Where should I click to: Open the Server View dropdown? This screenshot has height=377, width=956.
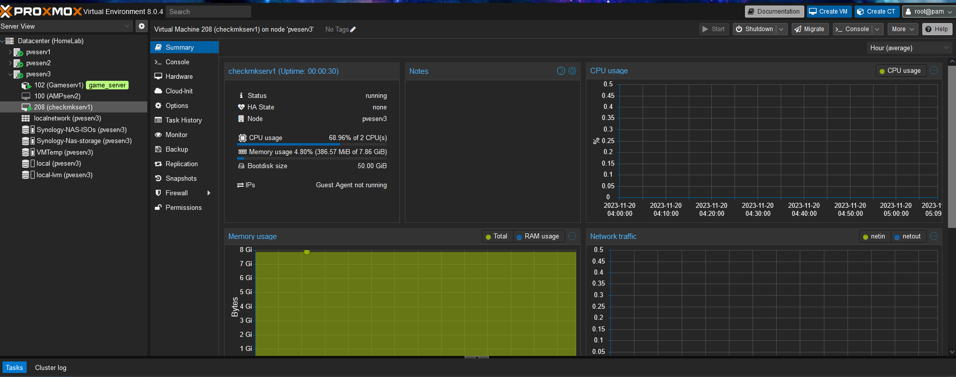click(67, 26)
